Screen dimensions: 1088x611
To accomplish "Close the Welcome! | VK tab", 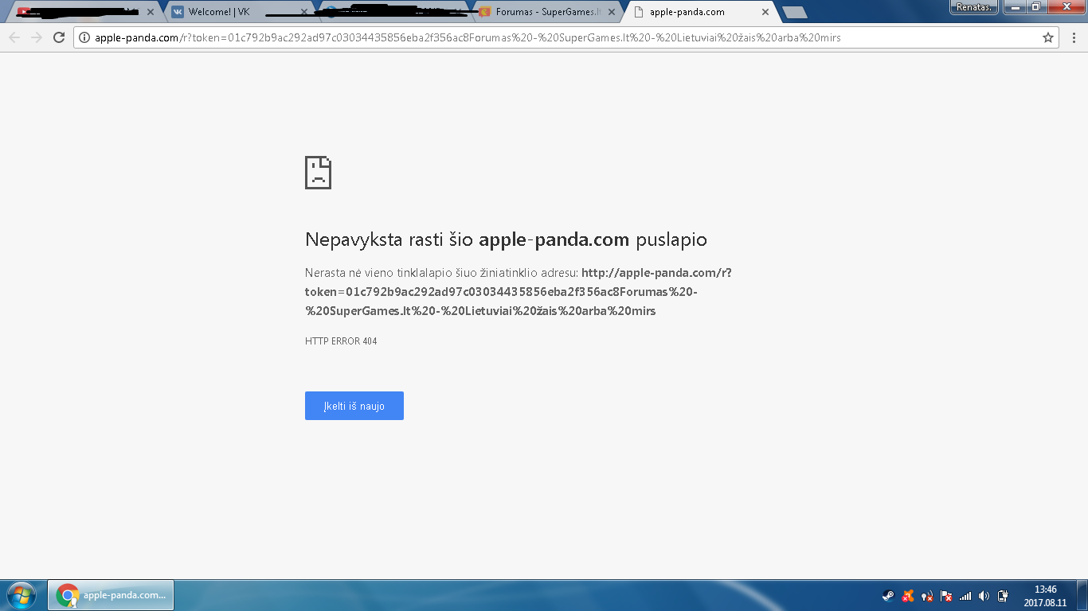I will [303, 12].
